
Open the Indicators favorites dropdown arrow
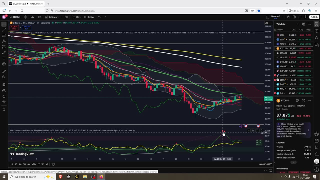61,17
